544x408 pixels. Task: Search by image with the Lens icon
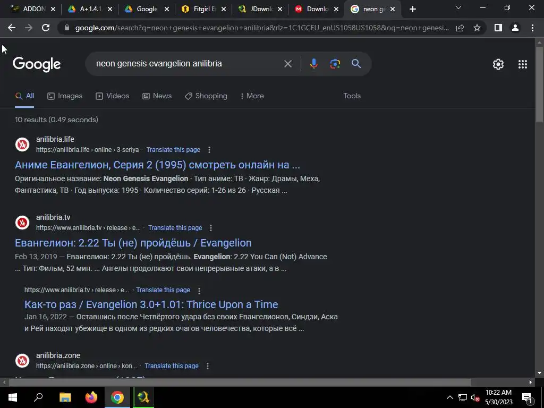[335, 64]
